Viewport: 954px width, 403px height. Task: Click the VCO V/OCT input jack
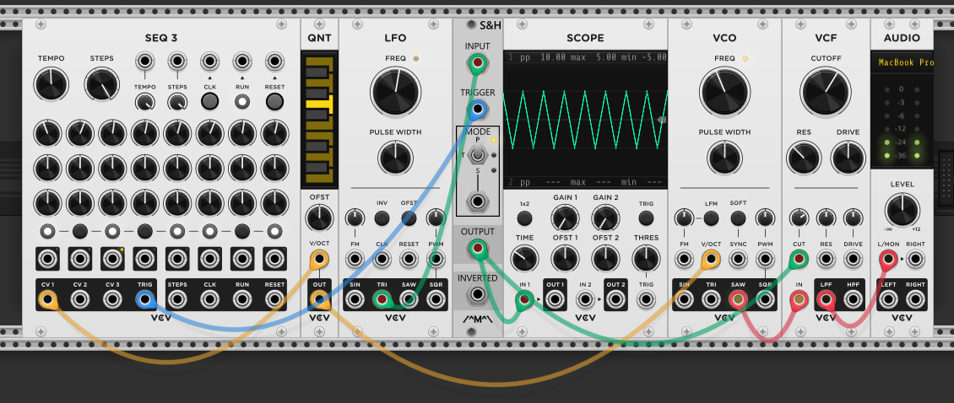[711, 261]
